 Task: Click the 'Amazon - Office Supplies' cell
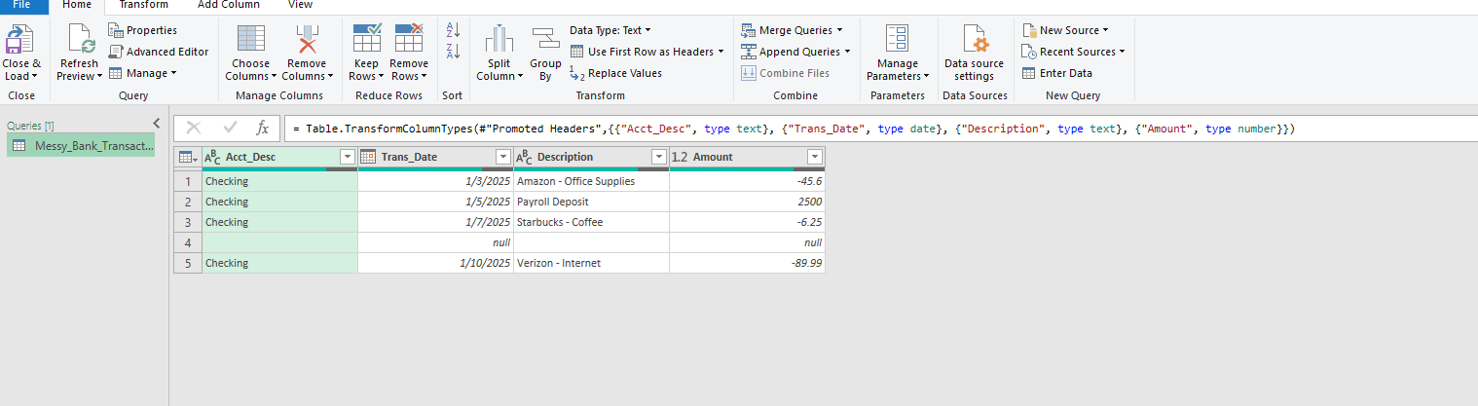[591, 181]
